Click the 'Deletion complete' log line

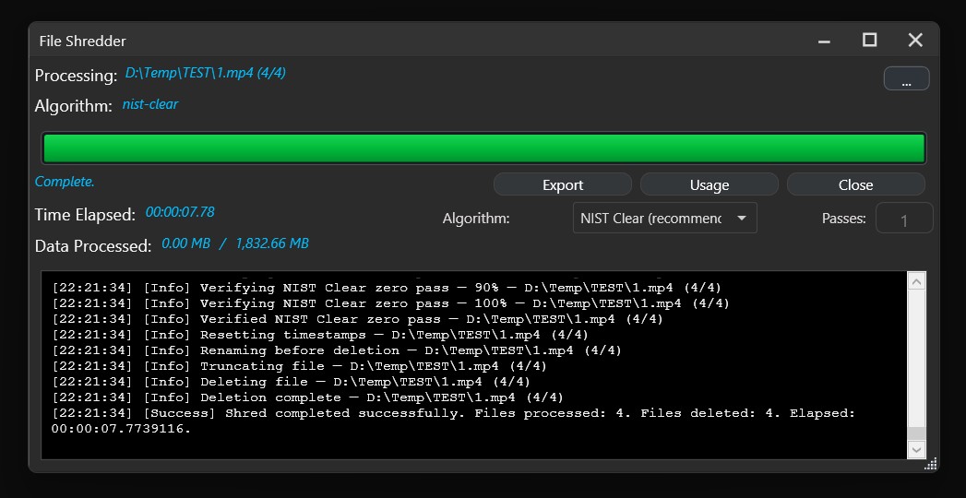click(x=307, y=397)
